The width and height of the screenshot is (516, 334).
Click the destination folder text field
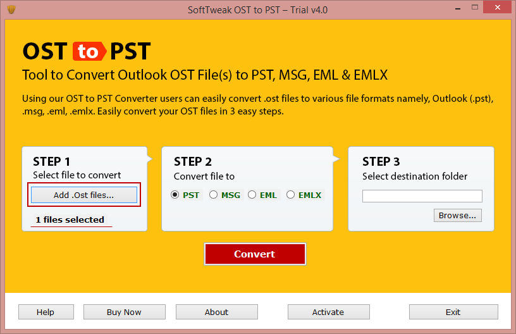tap(422, 196)
